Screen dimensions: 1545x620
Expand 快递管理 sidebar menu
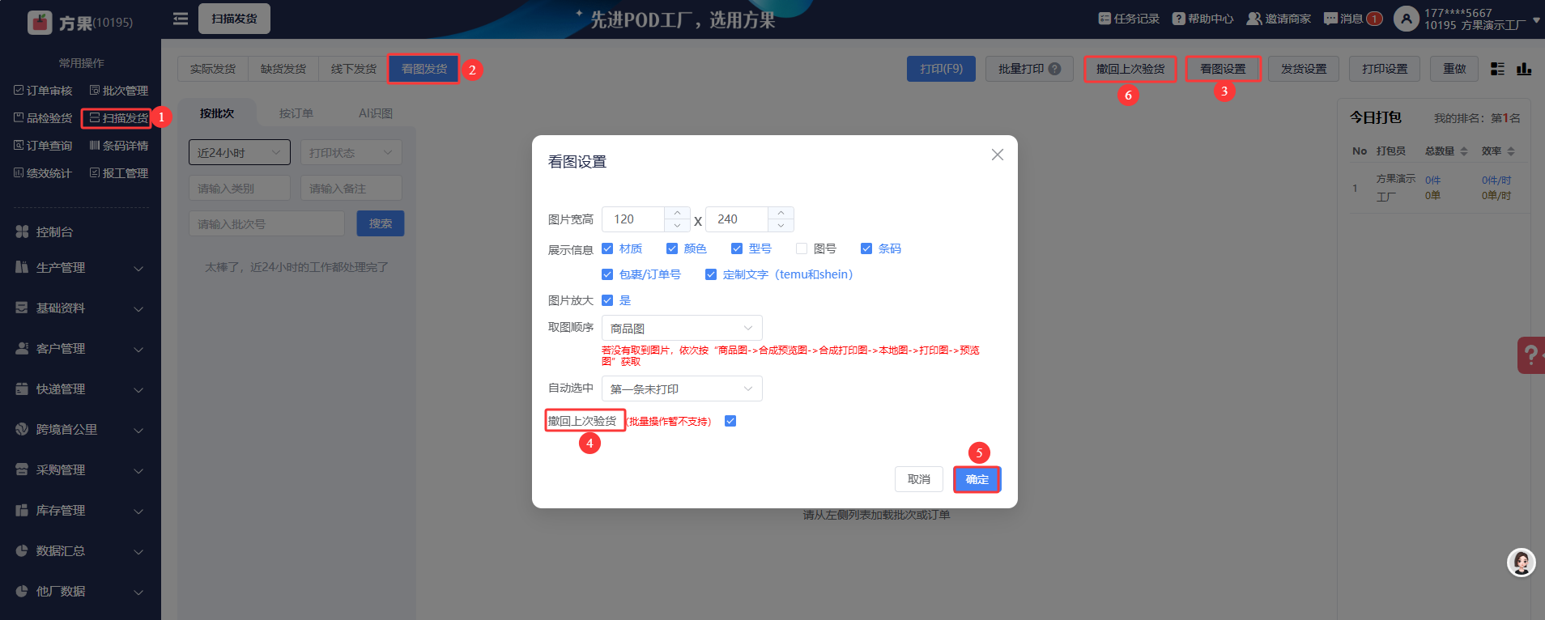[x=80, y=389]
